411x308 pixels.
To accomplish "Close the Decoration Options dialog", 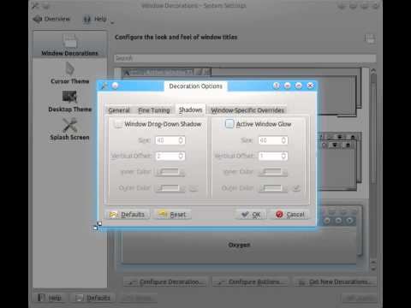I will point(310,86).
